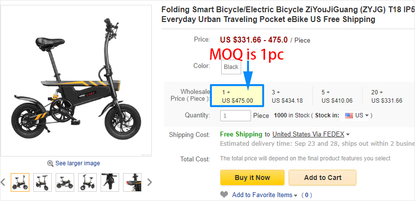Screen dimensions: 415x201
Task: Select the 1+ wholesale tier at US $475.00
Action: [237, 96]
